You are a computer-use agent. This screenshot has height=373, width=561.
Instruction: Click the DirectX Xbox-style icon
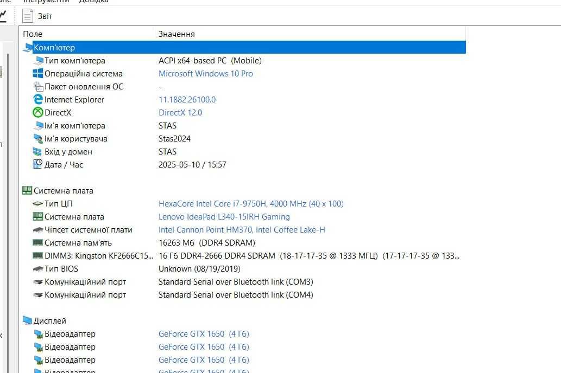[x=38, y=113]
